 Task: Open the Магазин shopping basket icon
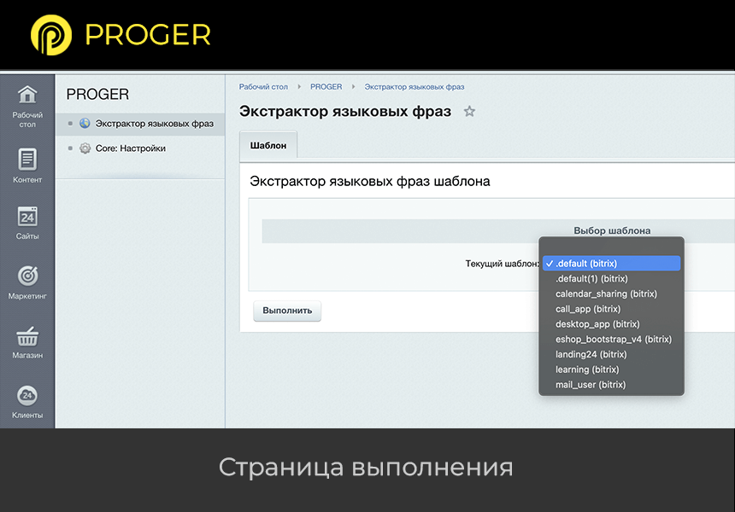coord(27,337)
